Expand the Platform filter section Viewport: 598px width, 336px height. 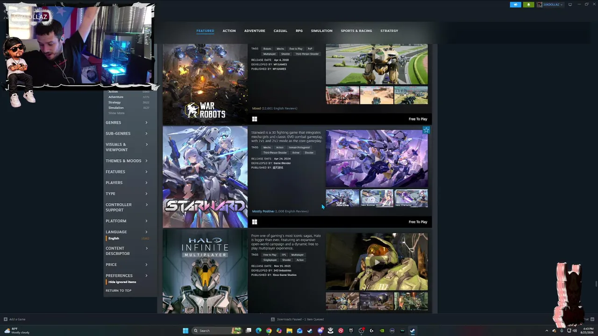(x=127, y=221)
